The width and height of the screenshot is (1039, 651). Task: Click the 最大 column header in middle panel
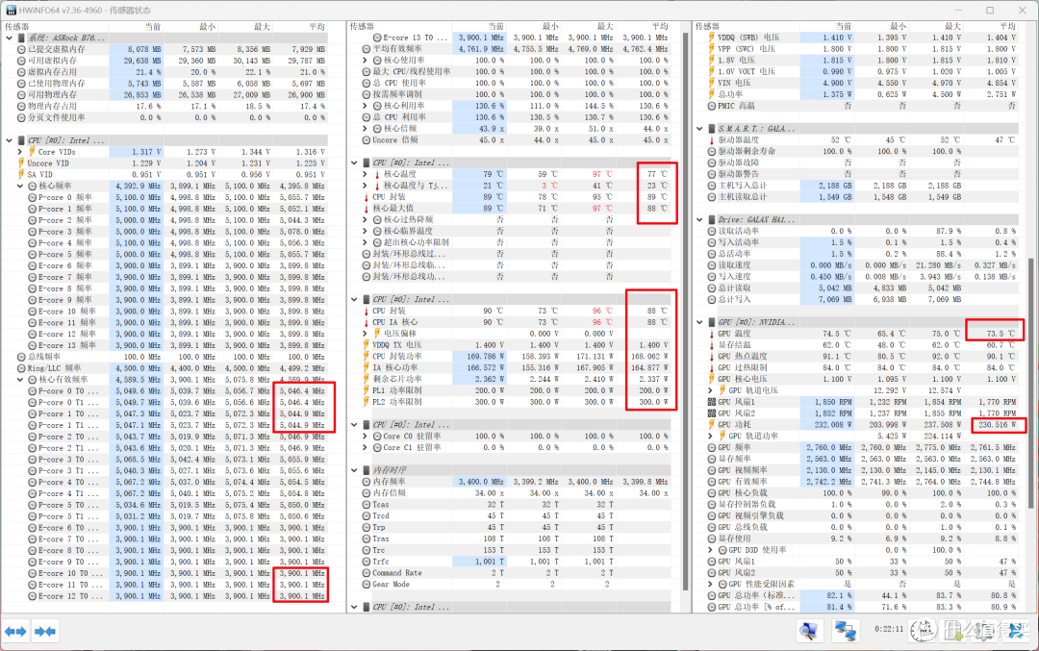pyautogui.click(x=603, y=26)
